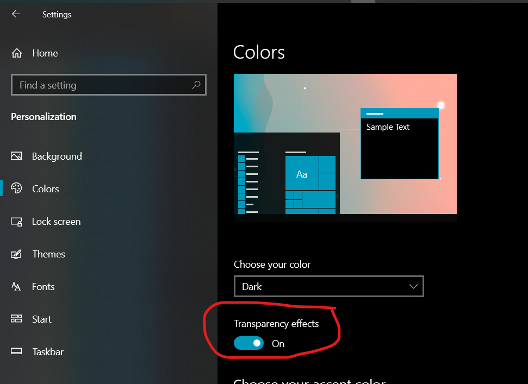Click the Background picture icon
528x384 pixels.
click(x=16, y=156)
